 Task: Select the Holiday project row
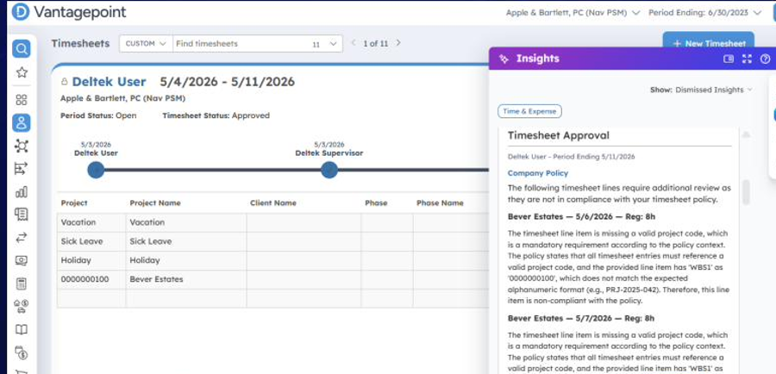point(272,260)
